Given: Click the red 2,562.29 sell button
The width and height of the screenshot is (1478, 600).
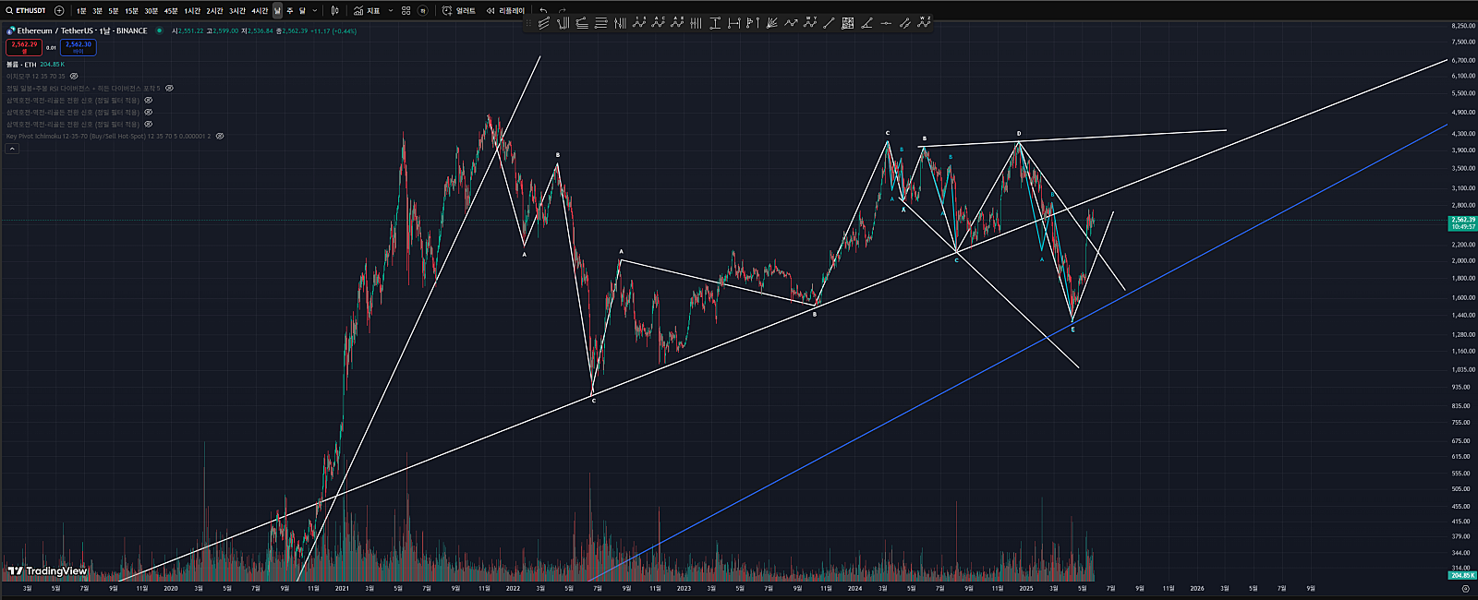Looking at the screenshot, I should click(x=24, y=47).
